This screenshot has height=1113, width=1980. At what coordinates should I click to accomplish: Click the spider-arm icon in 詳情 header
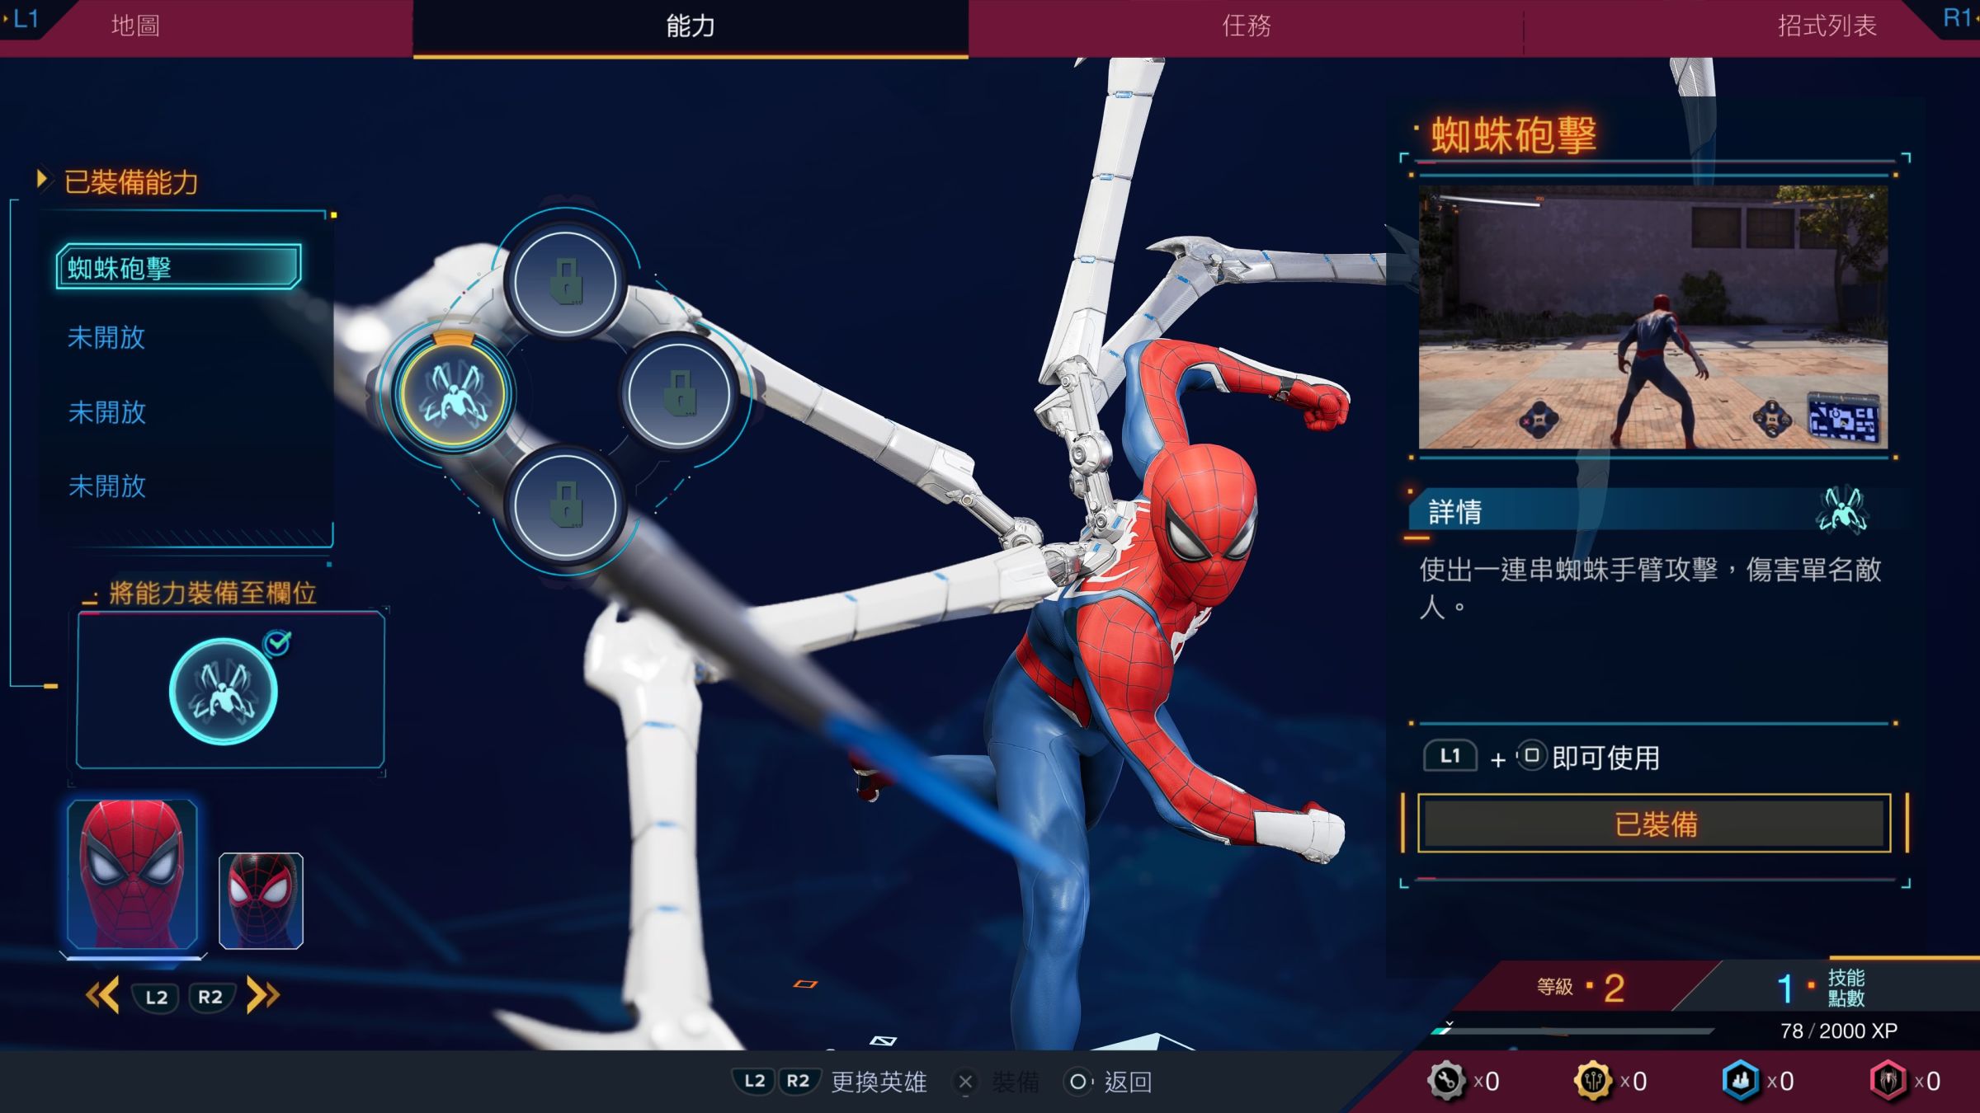[x=1843, y=510]
